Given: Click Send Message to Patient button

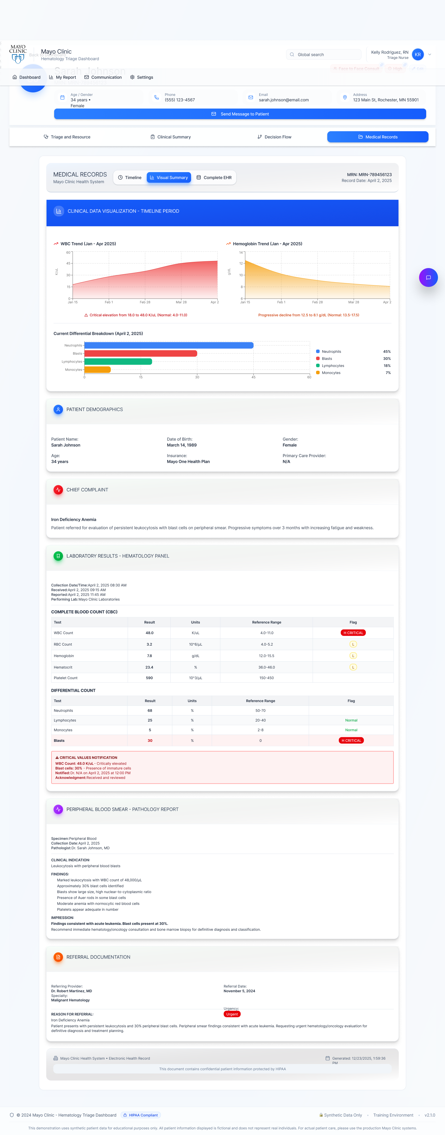Looking at the screenshot, I should point(240,114).
